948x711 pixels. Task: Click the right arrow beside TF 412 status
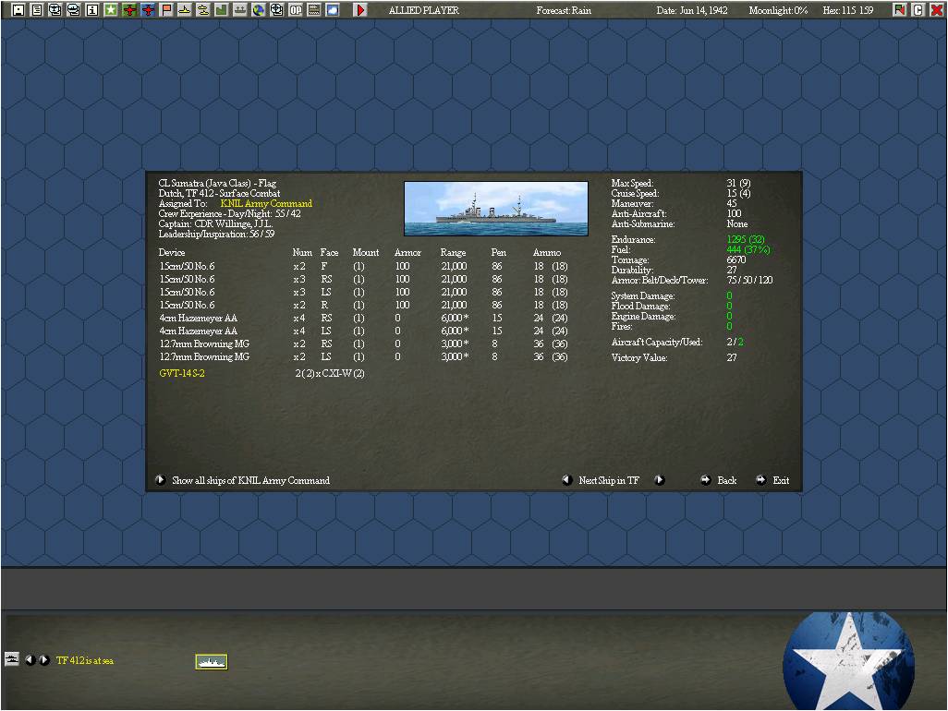(44, 660)
